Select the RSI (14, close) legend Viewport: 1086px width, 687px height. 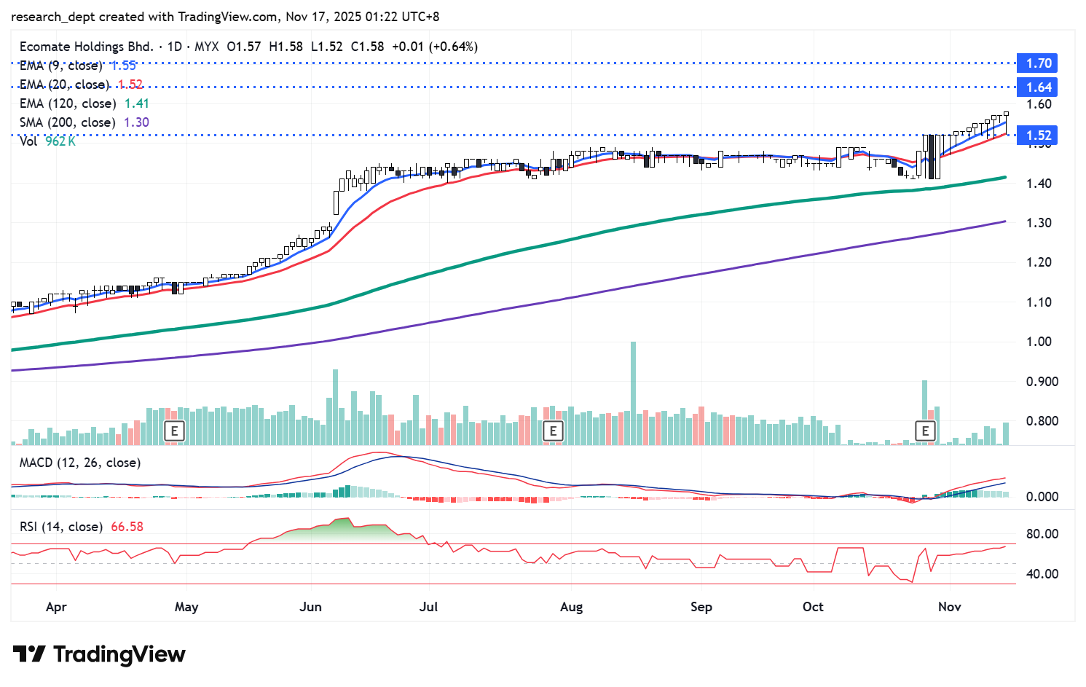[x=60, y=526]
